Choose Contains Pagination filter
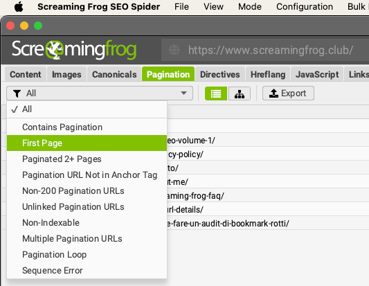The image size is (369, 286). [87, 127]
